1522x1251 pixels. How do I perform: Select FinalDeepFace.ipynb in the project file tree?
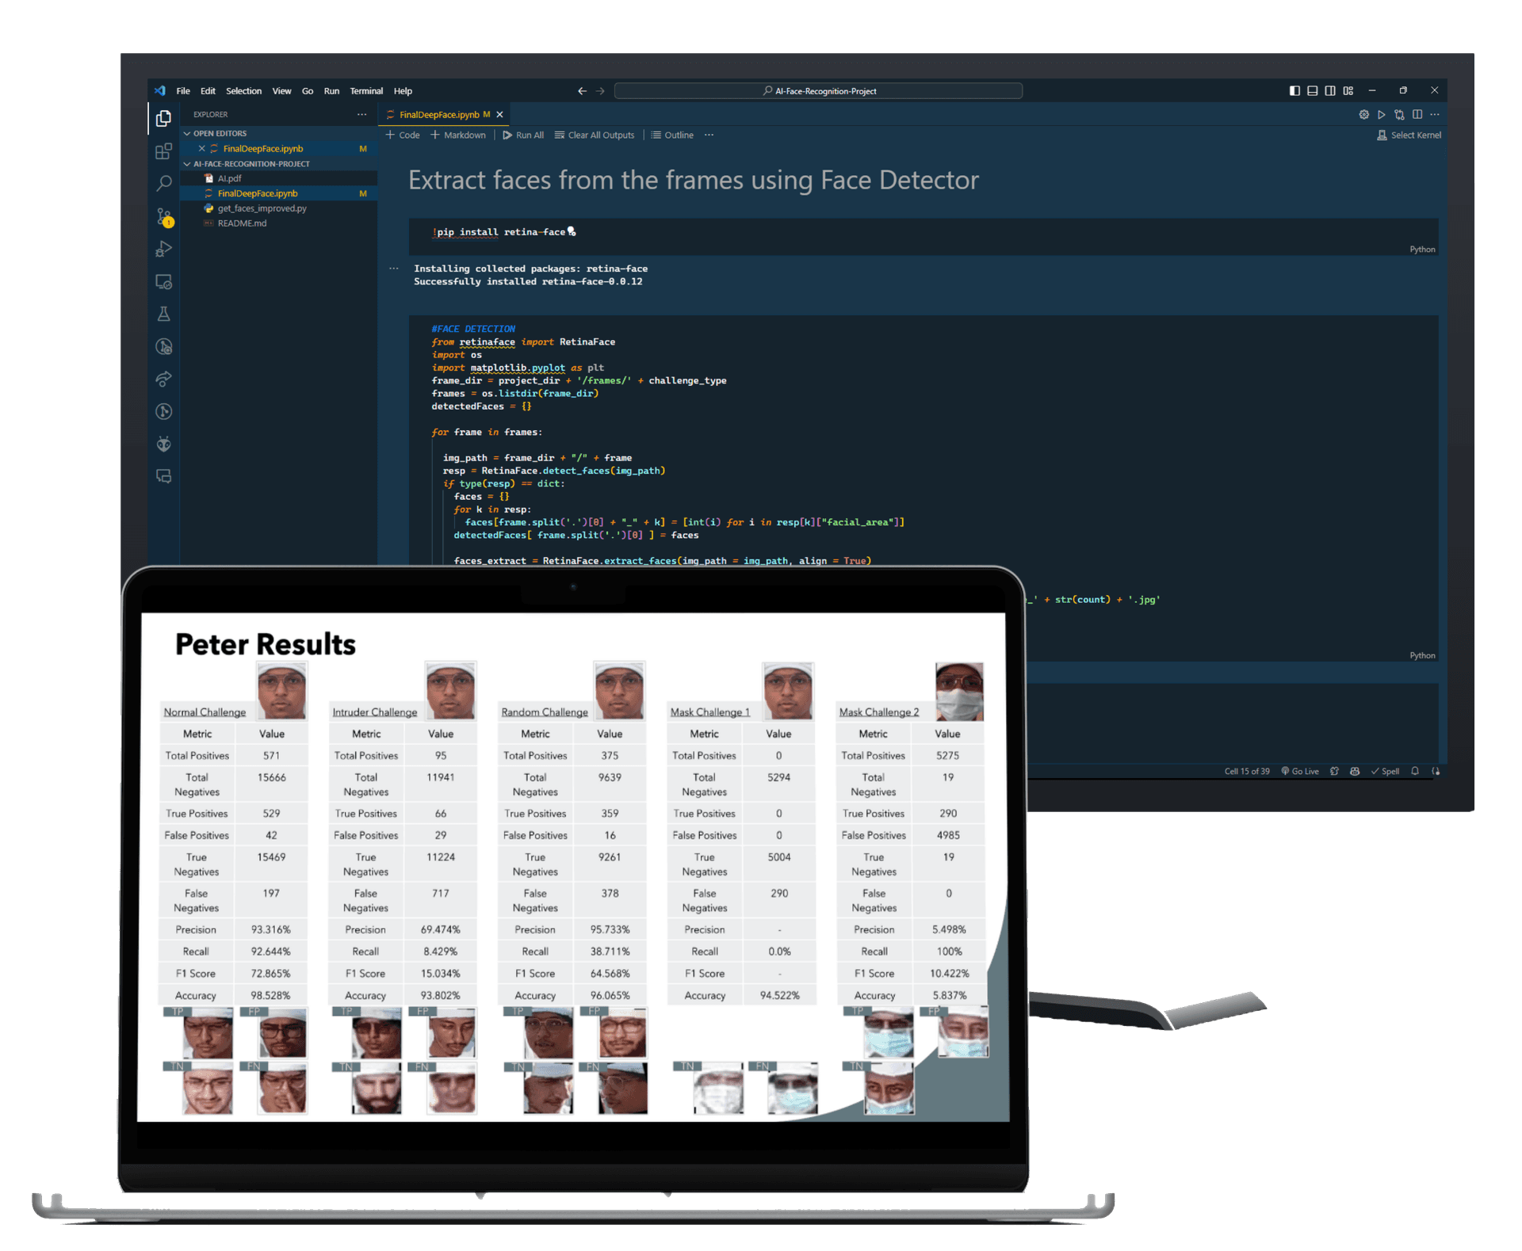[277, 194]
